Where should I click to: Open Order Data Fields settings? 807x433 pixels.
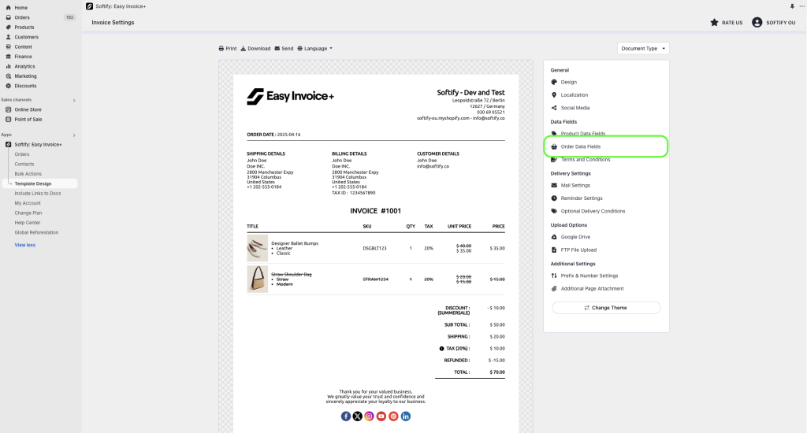pos(580,146)
